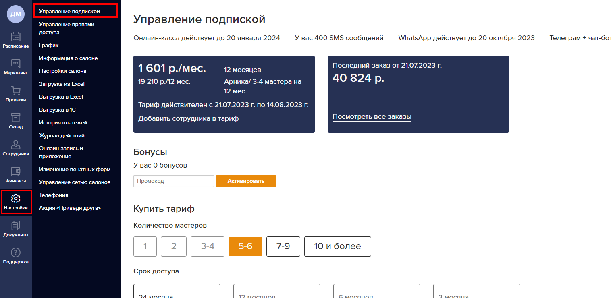Click Посмотреть все заказы link
Screen dimensions: 611x298
372,117
